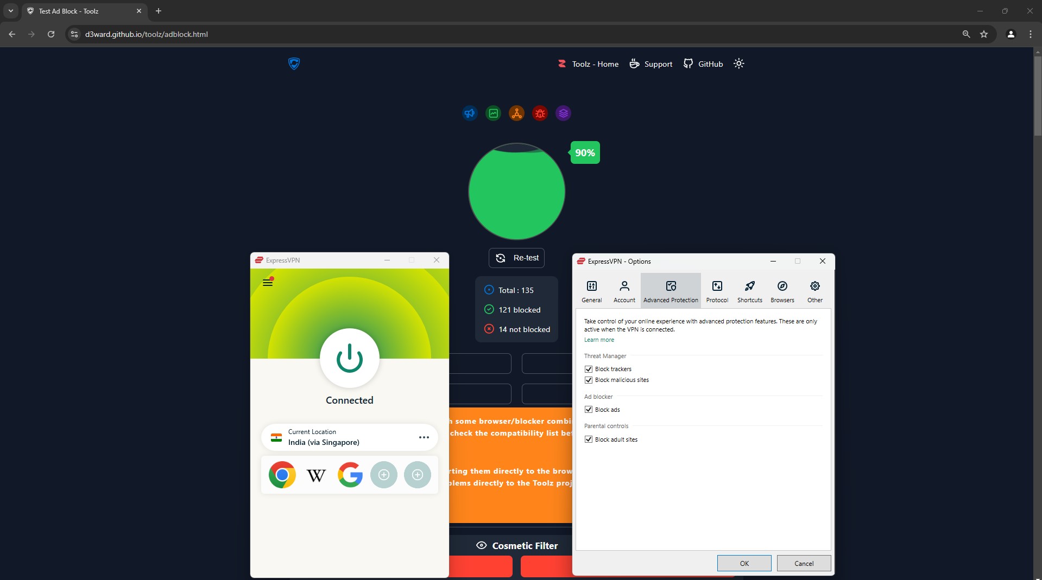Viewport: 1042px width, 580px height.
Task: Open the Other options tab
Action: [815, 291]
